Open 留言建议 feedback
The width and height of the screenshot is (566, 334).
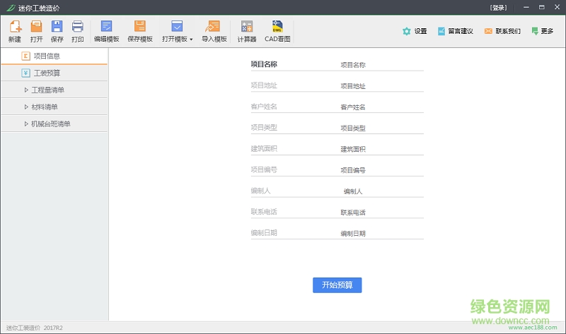pos(455,31)
